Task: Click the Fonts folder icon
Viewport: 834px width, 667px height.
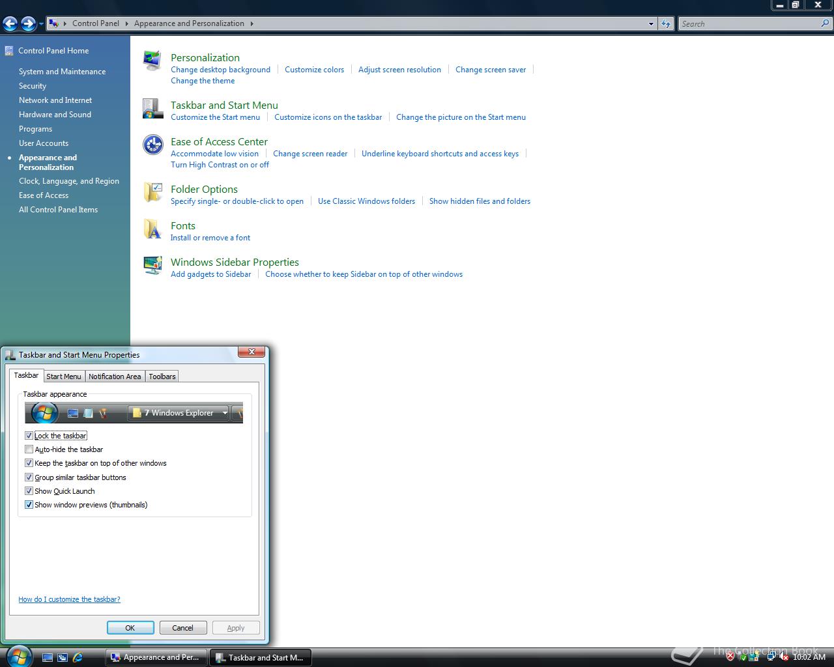Action: click(x=152, y=229)
